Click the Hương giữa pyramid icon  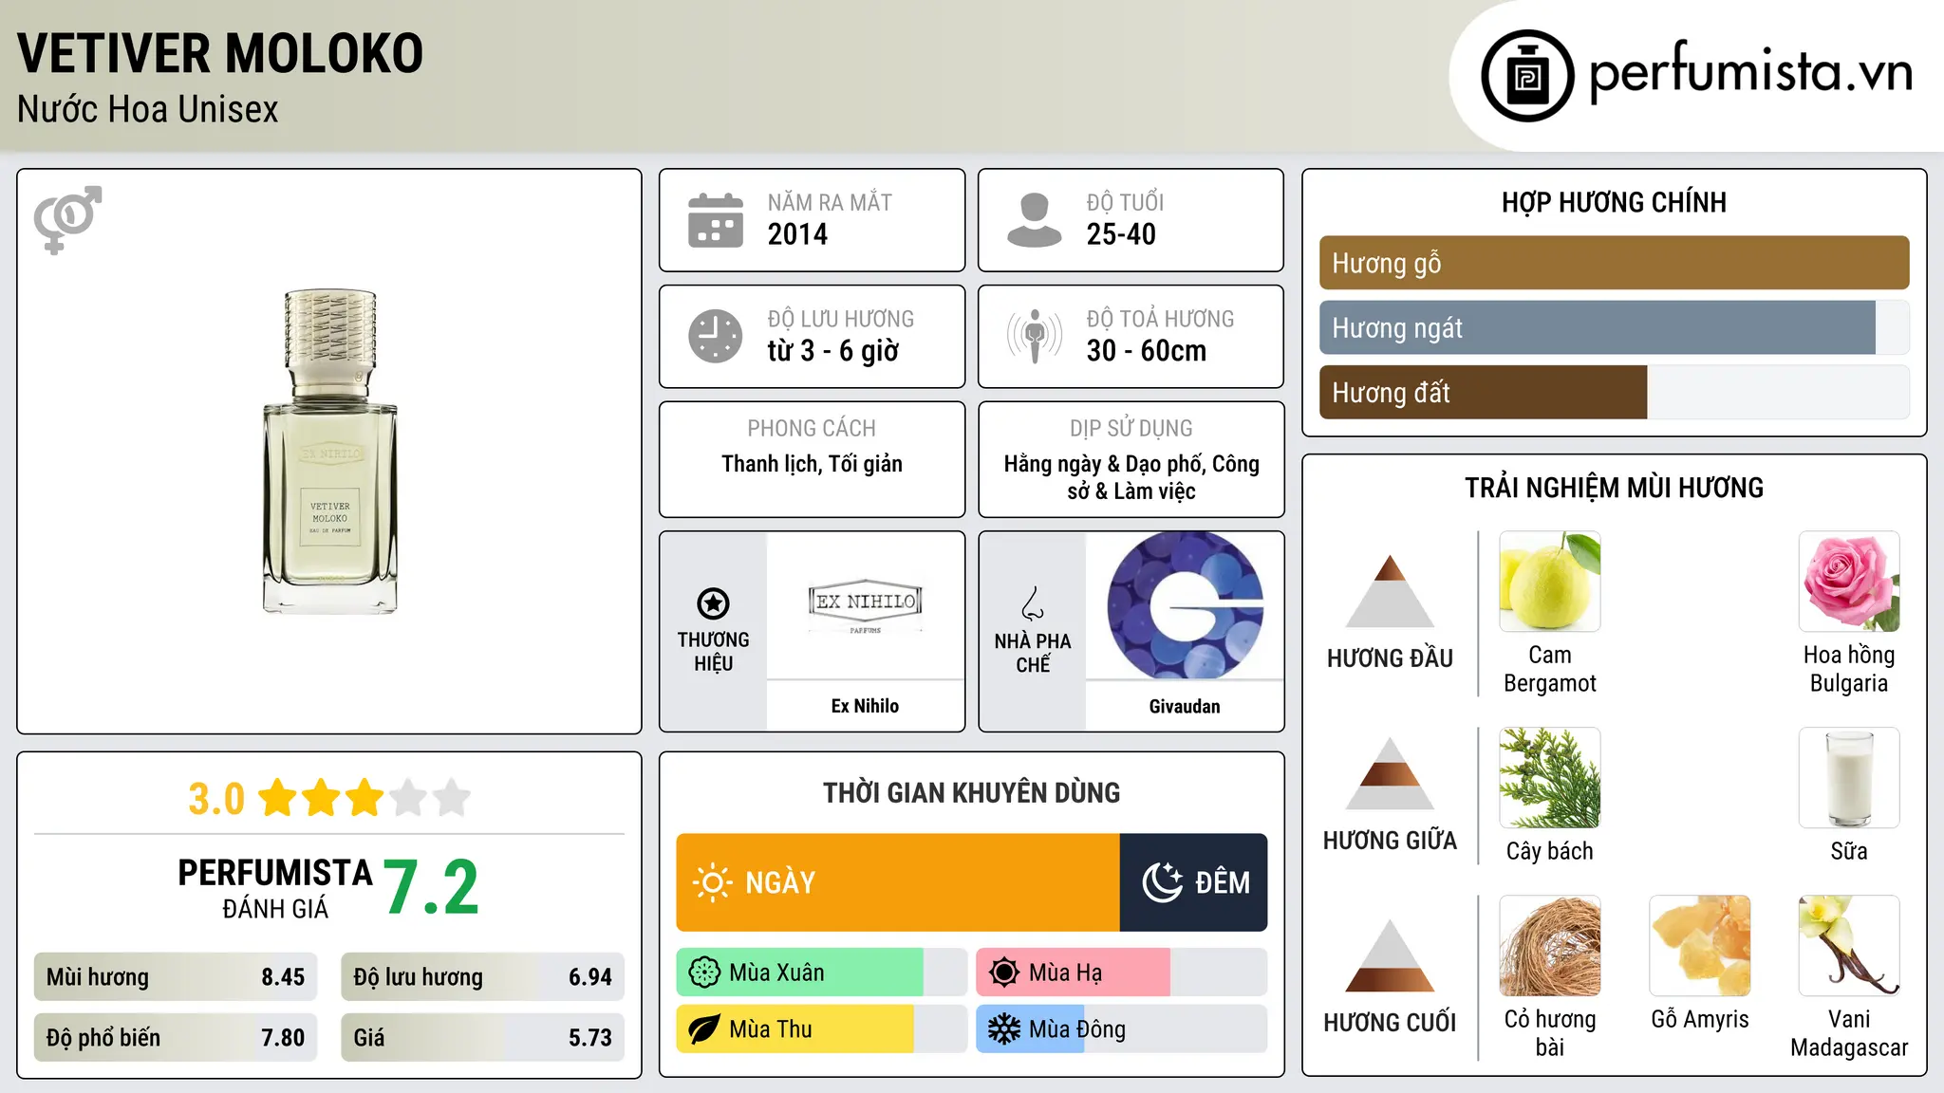click(1390, 772)
